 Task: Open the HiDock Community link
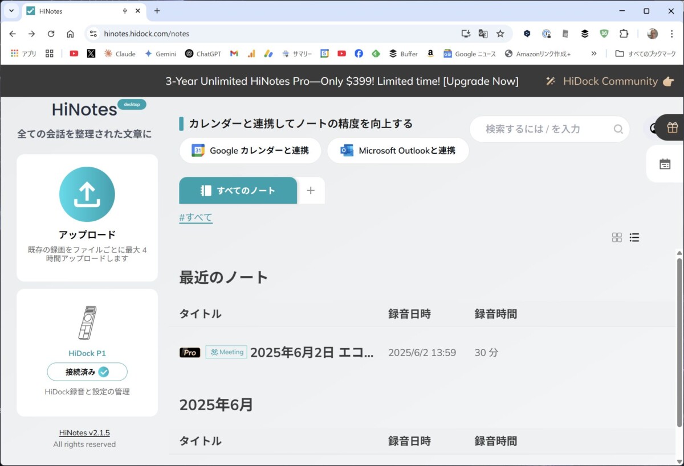(x=610, y=81)
